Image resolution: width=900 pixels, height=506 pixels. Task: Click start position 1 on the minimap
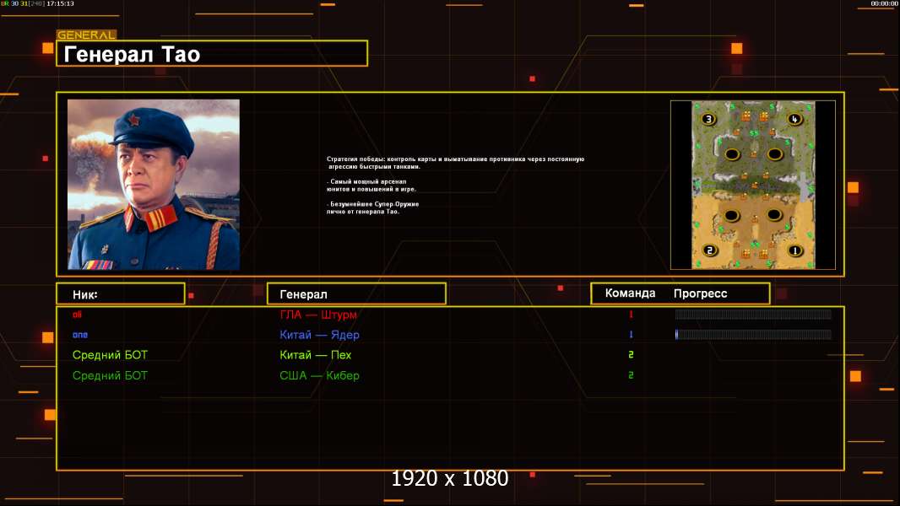795,250
